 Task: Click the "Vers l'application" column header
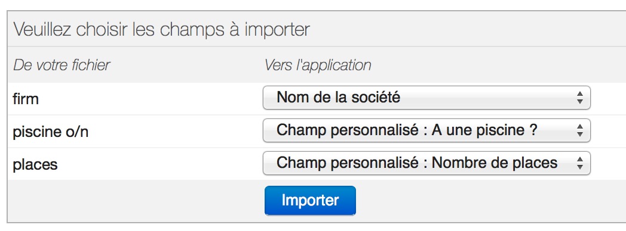pos(318,65)
